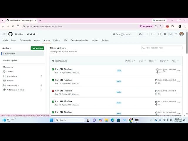Open the Microsoft Store on the taskbar
188x141 pixels.
coord(119,120)
